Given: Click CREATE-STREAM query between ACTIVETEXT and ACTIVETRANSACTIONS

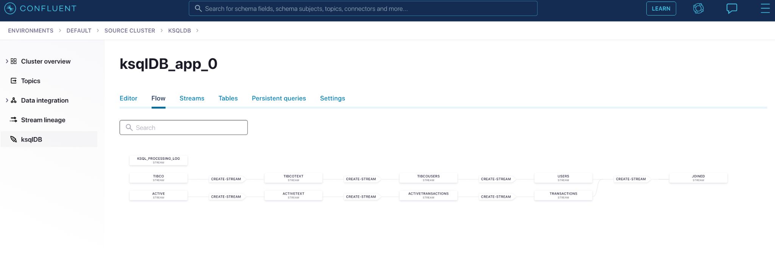Looking at the screenshot, I should point(362,197).
